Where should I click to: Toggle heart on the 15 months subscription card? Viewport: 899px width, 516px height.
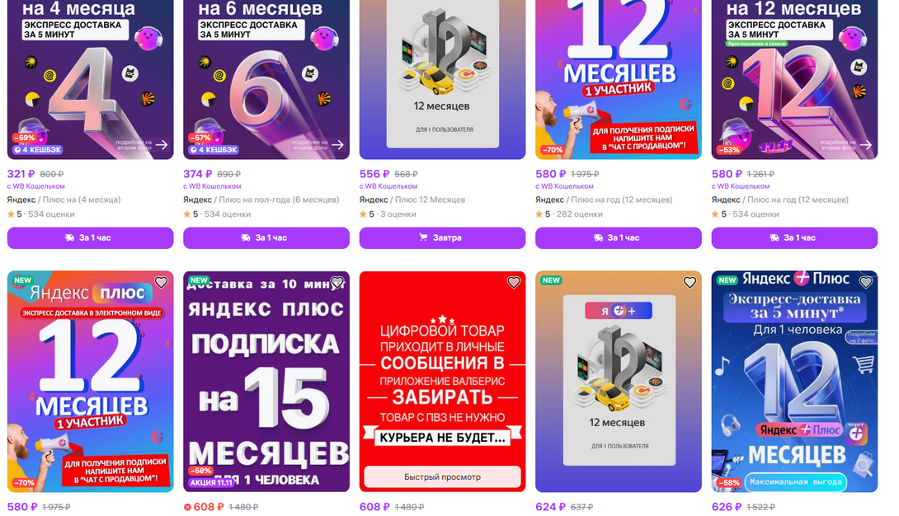[x=337, y=283]
